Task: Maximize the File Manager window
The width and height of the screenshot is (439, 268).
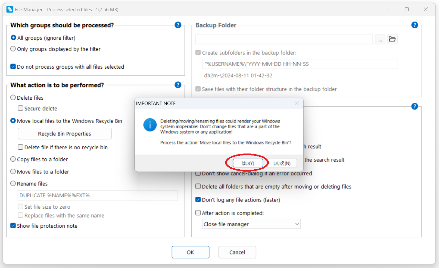Action: tap(407, 9)
